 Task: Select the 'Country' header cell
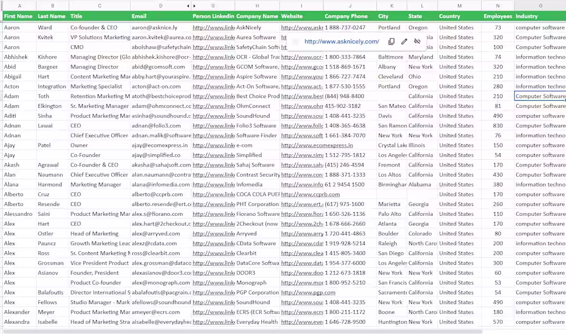pyautogui.click(x=459, y=16)
